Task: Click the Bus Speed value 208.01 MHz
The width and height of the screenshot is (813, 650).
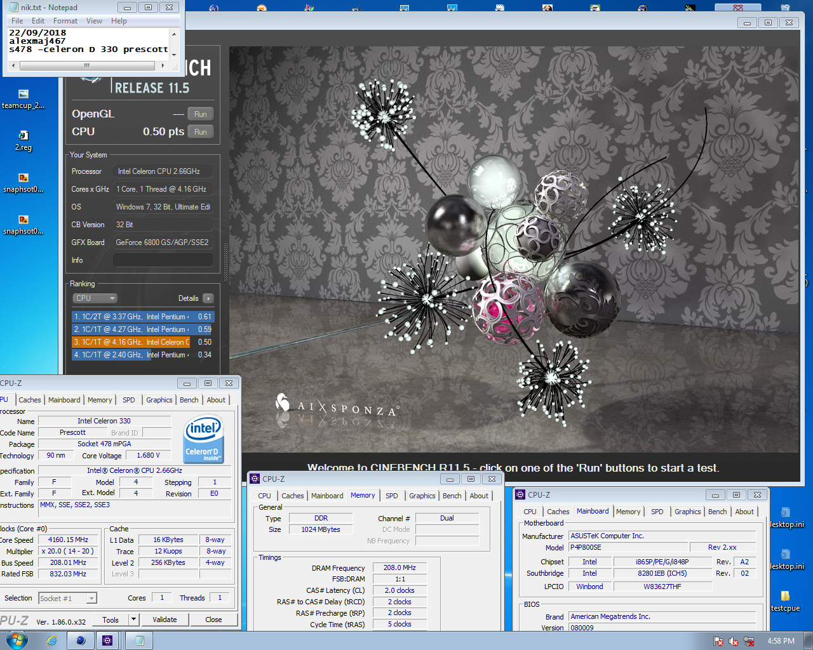Action: [68, 562]
